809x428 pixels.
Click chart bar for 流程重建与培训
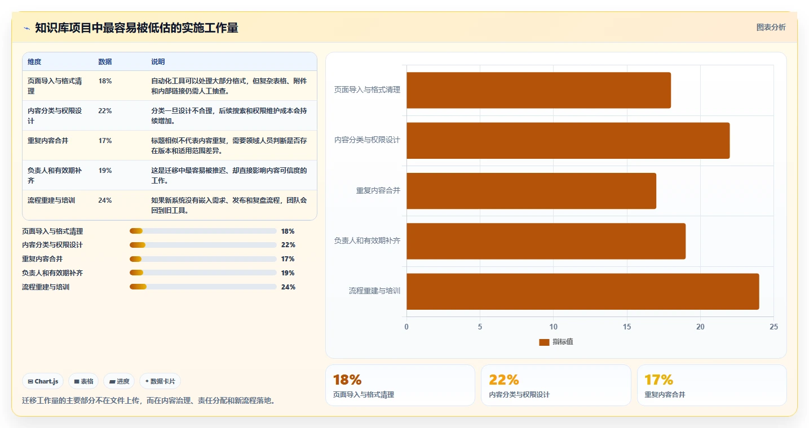(x=582, y=291)
